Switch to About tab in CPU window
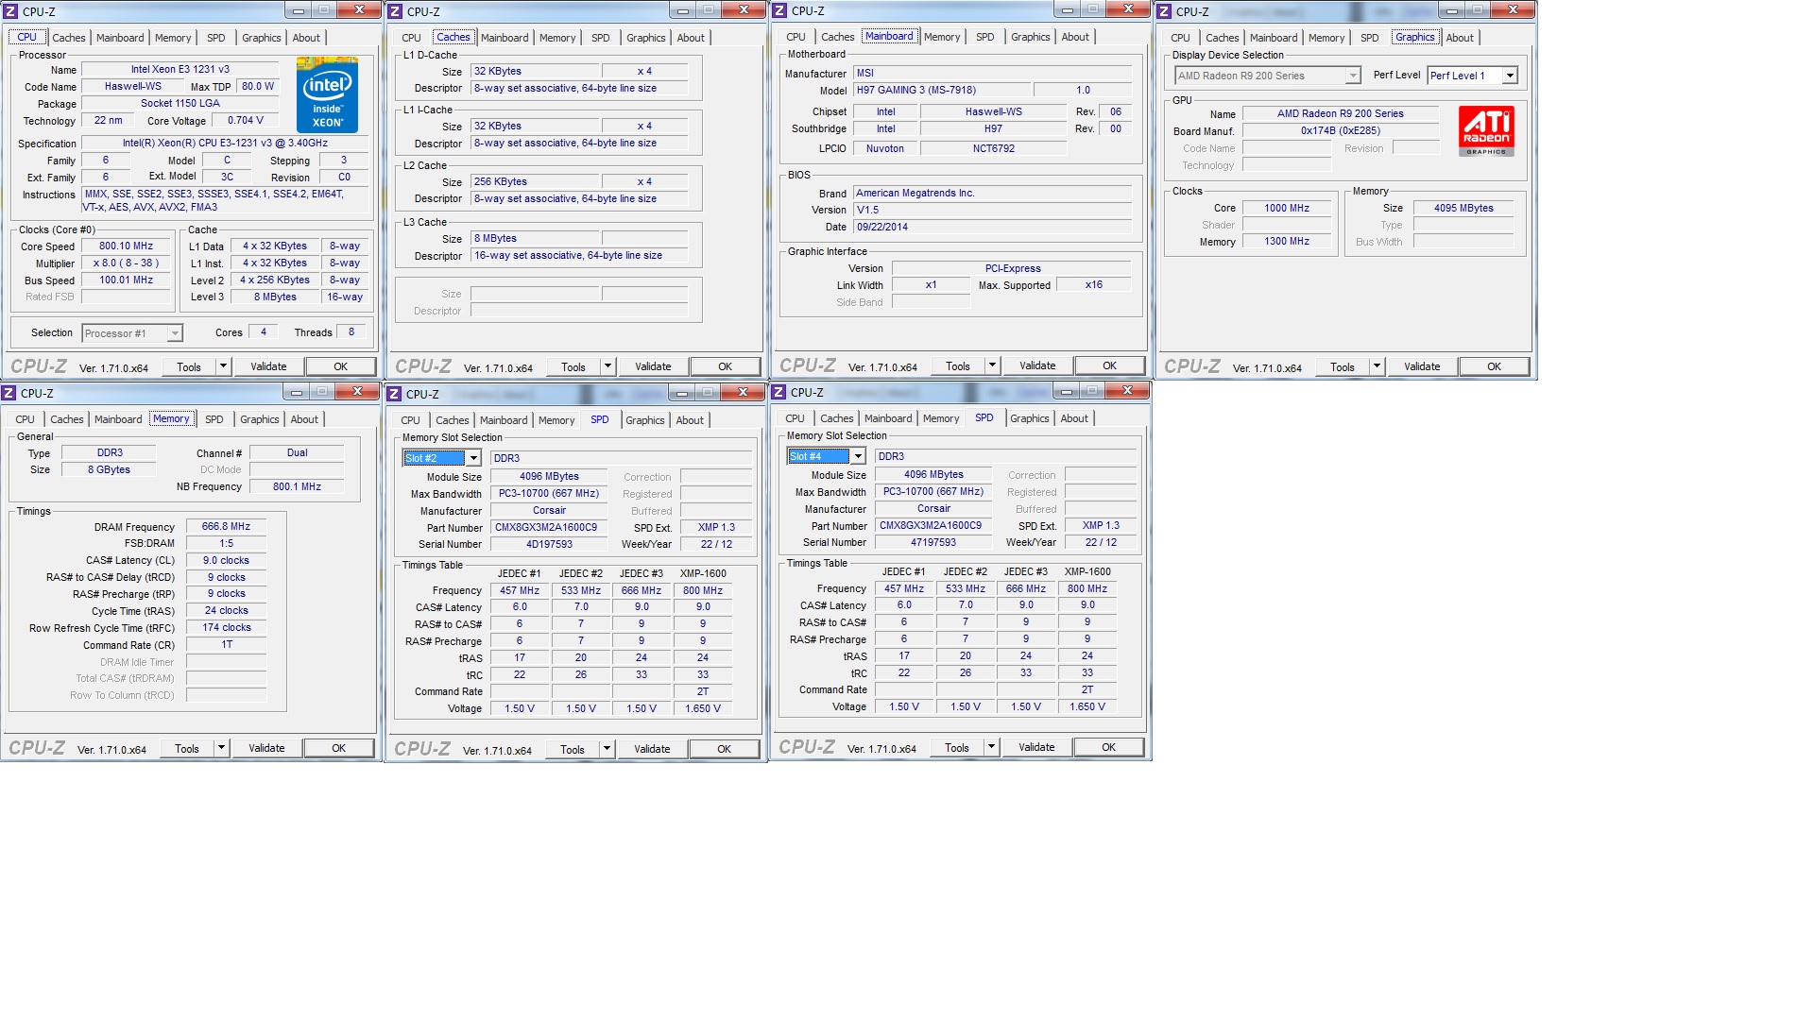The height and width of the screenshot is (1020, 1814). (x=305, y=38)
